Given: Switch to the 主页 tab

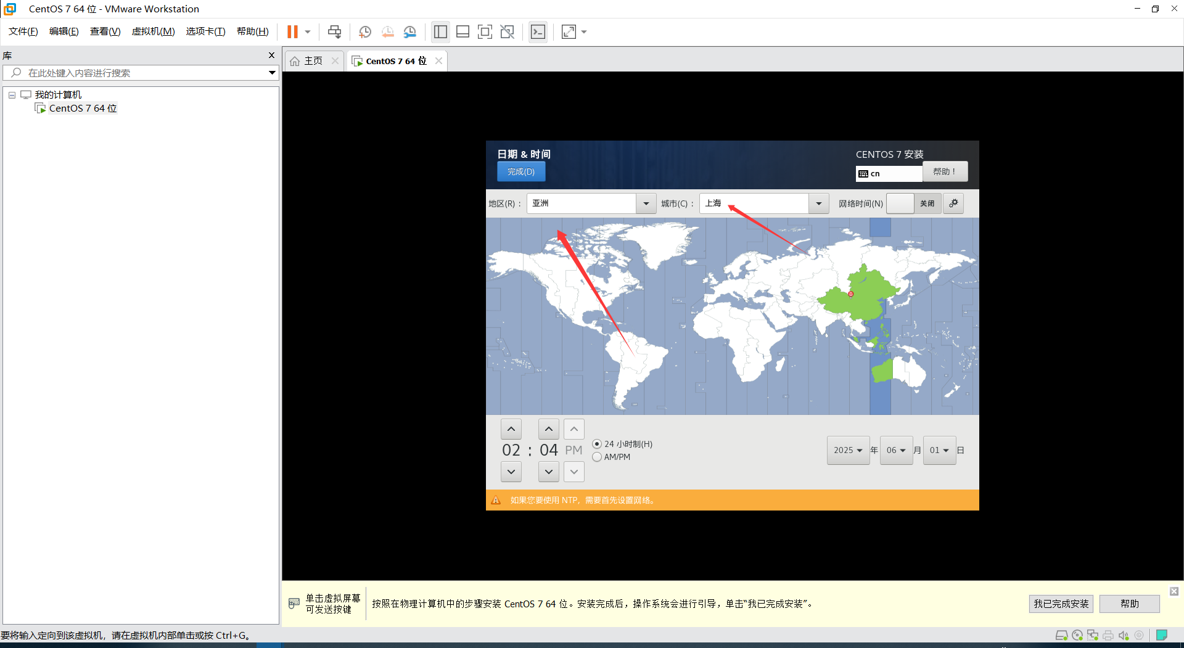Looking at the screenshot, I should pyautogui.click(x=313, y=61).
